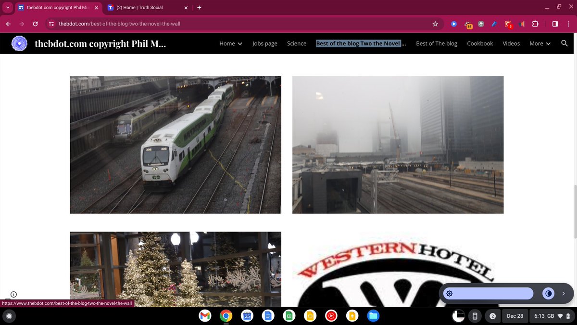Viewport: 577px width, 325px height.
Task: Open the Videos nav link
Action: coord(511,43)
